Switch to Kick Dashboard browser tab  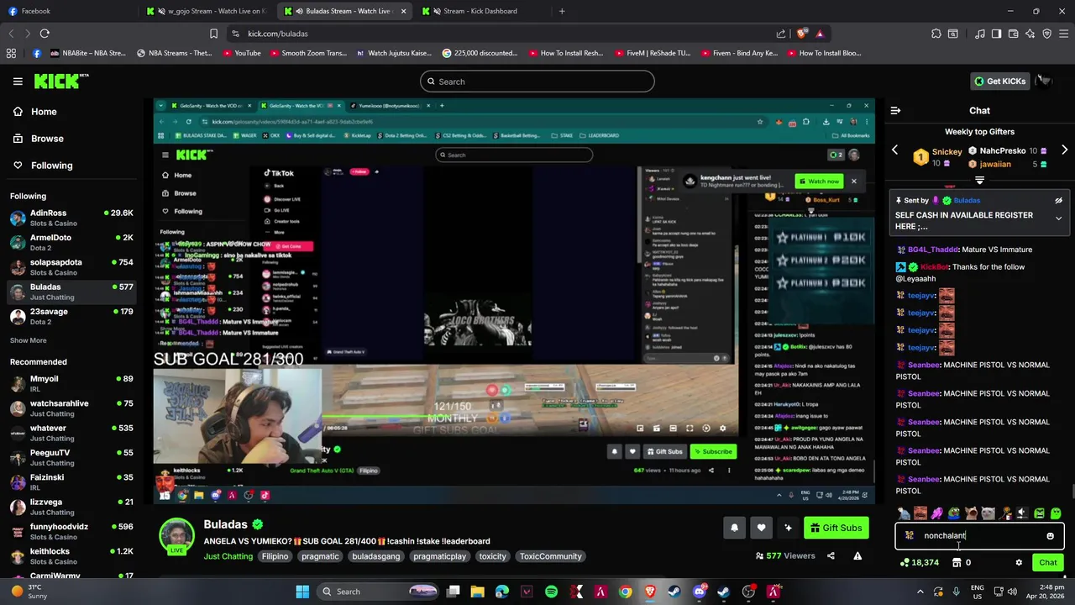[483, 11]
